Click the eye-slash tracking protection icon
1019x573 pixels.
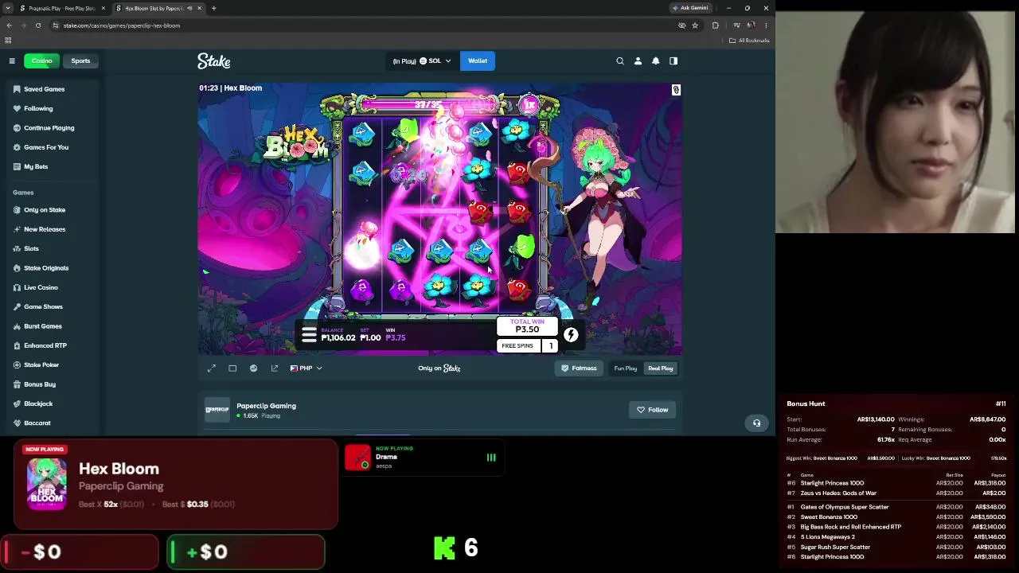point(681,25)
